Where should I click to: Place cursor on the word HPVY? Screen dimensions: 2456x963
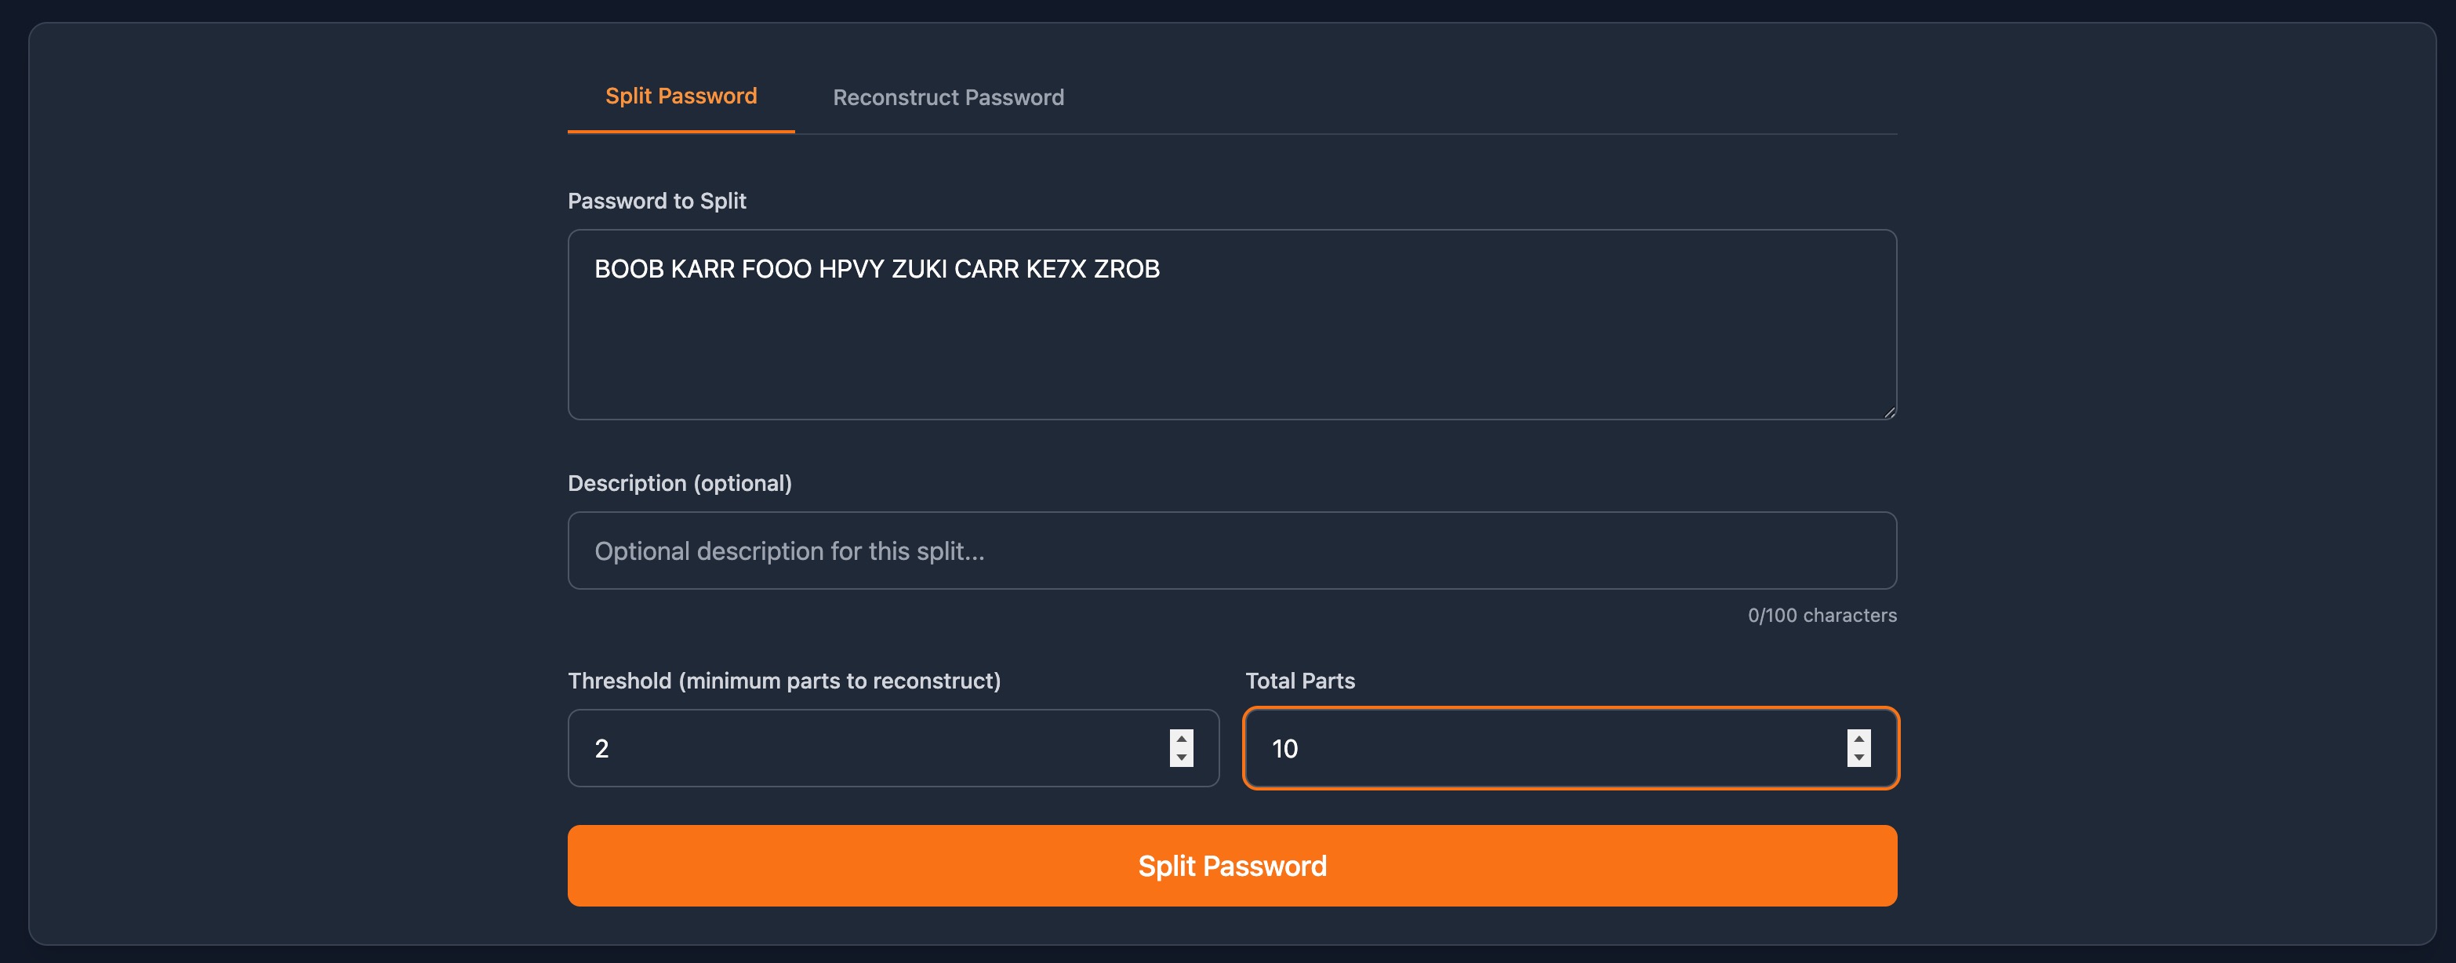coord(851,270)
